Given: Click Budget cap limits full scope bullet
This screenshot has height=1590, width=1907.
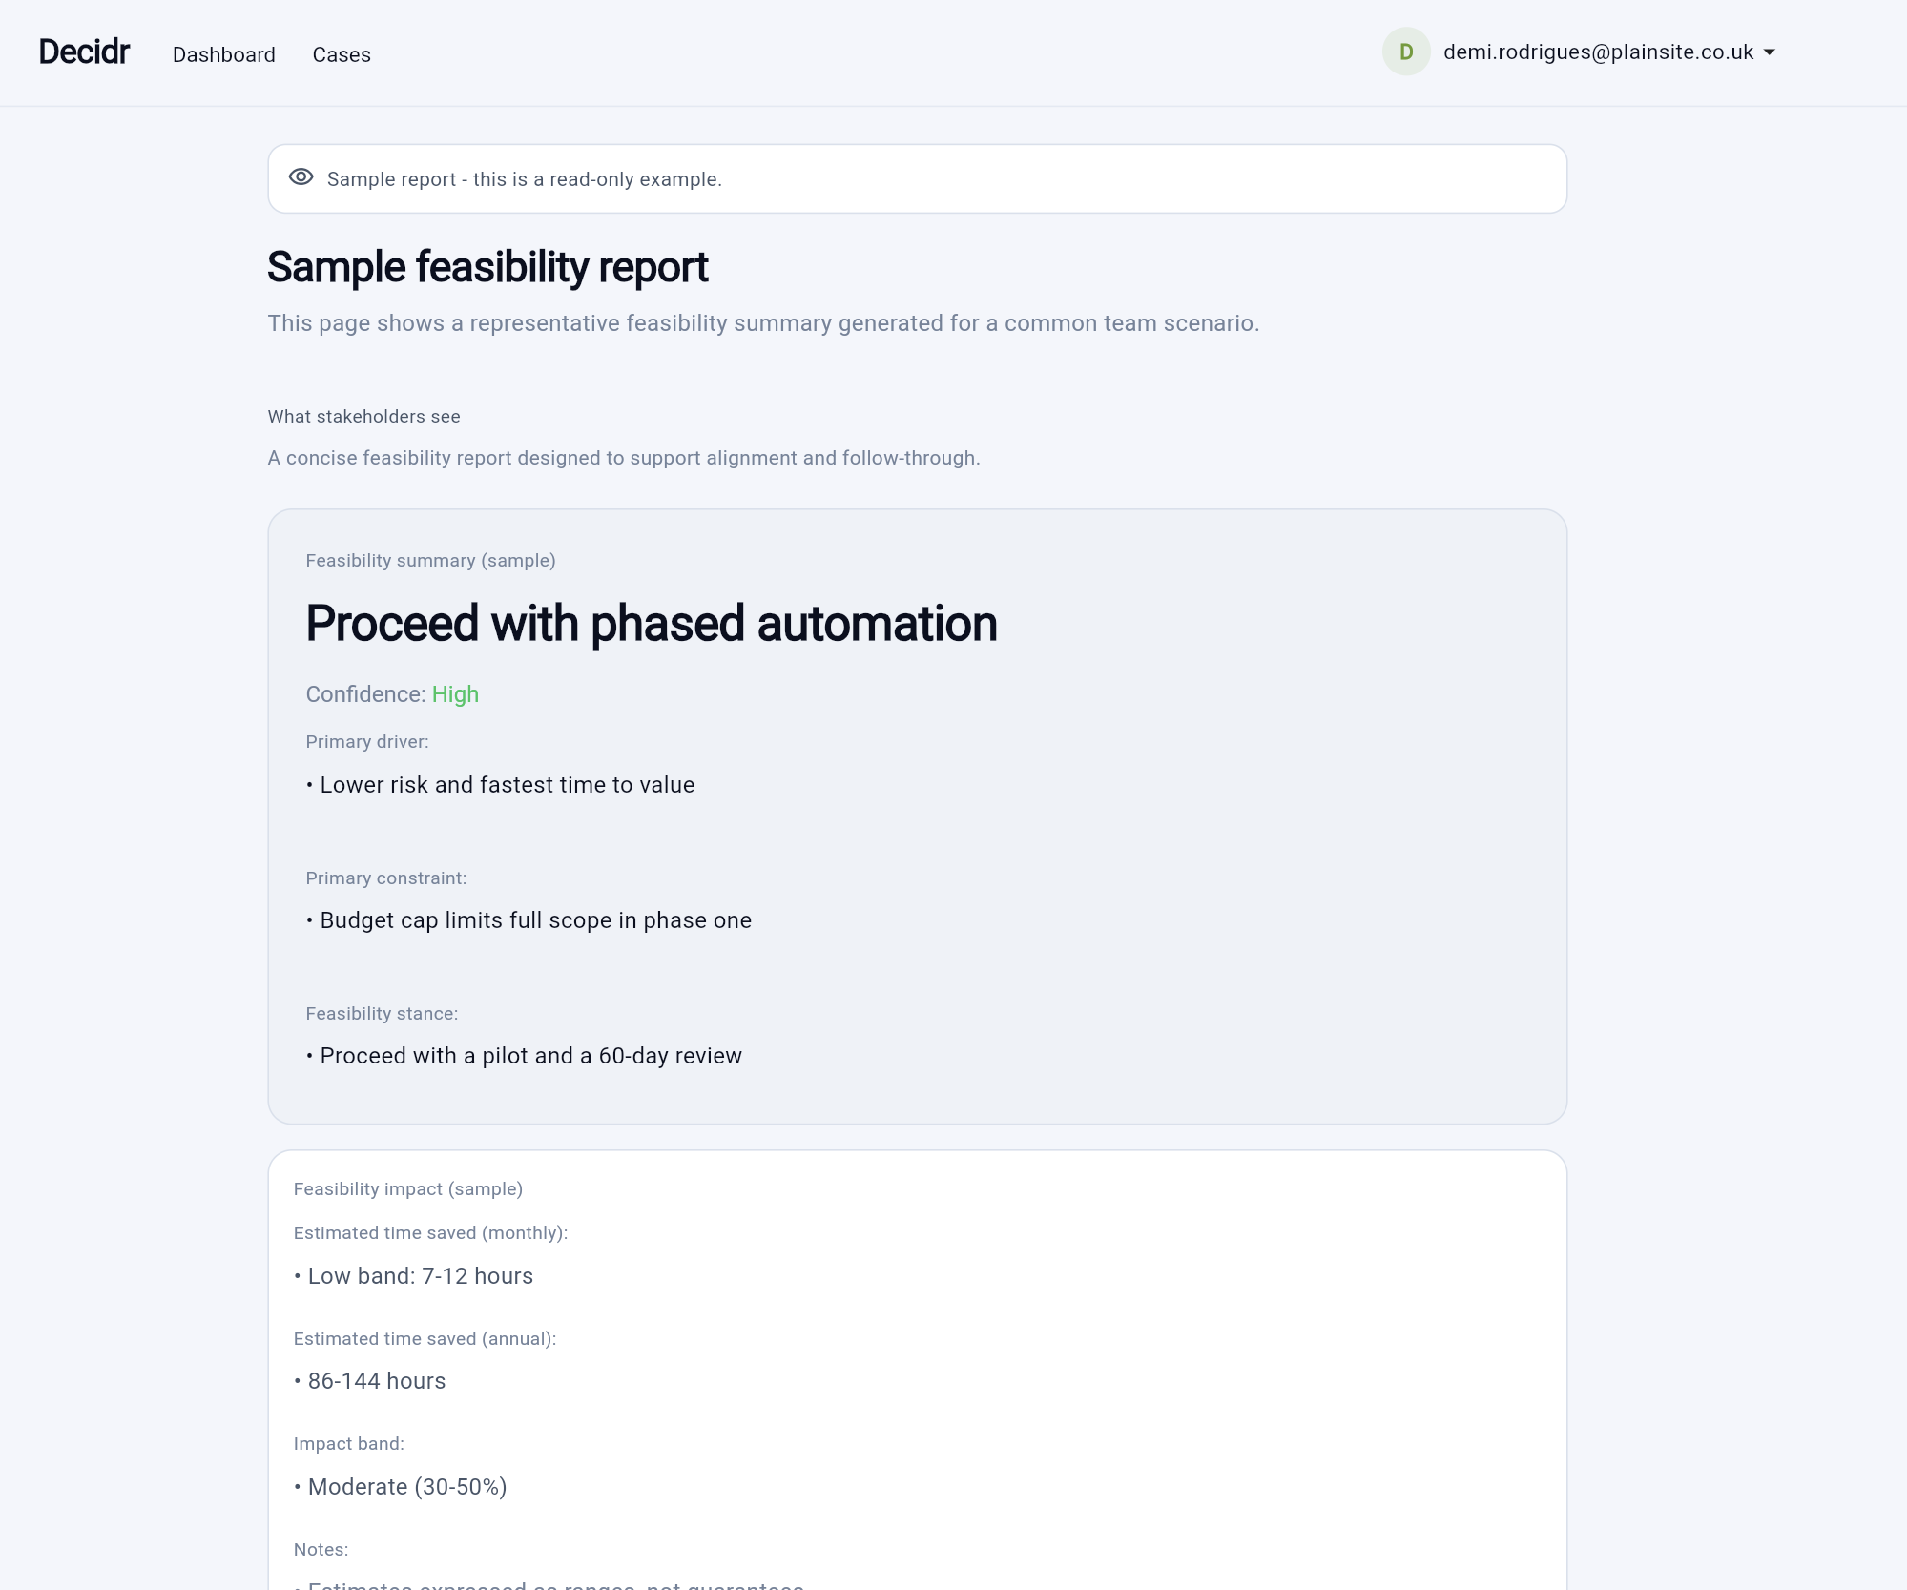Looking at the screenshot, I should point(535,920).
